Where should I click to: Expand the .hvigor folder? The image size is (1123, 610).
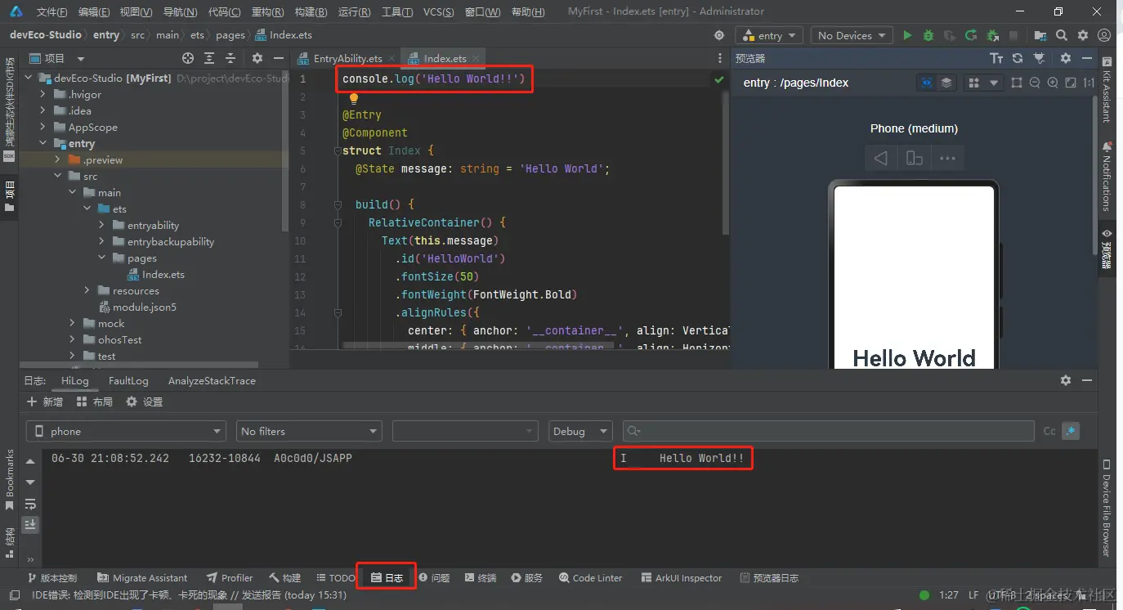(x=43, y=95)
